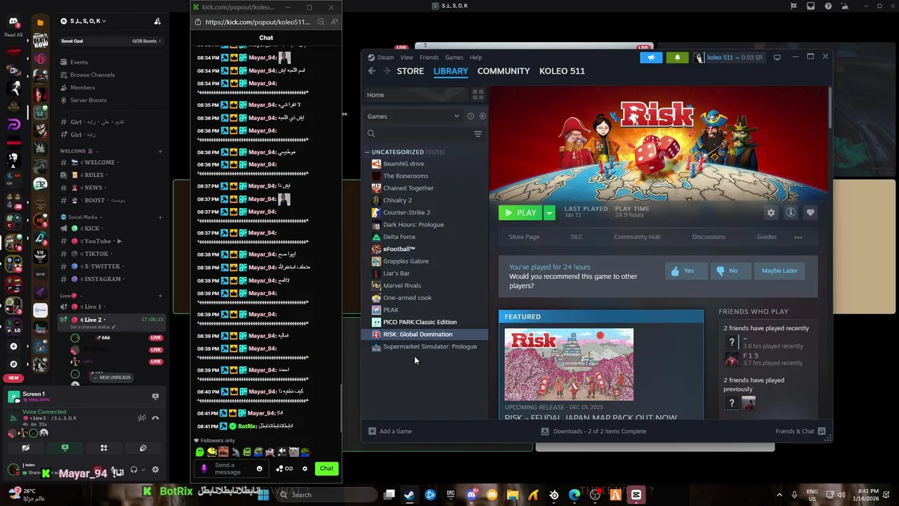Viewport: 899px width, 506px height.
Task: Filter ready-to-play games icon
Action: tap(482, 117)
